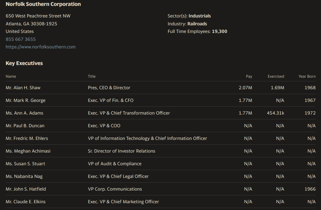
Task: Select the name Mr. Fredric M. Ehlers
Action: 27,138
